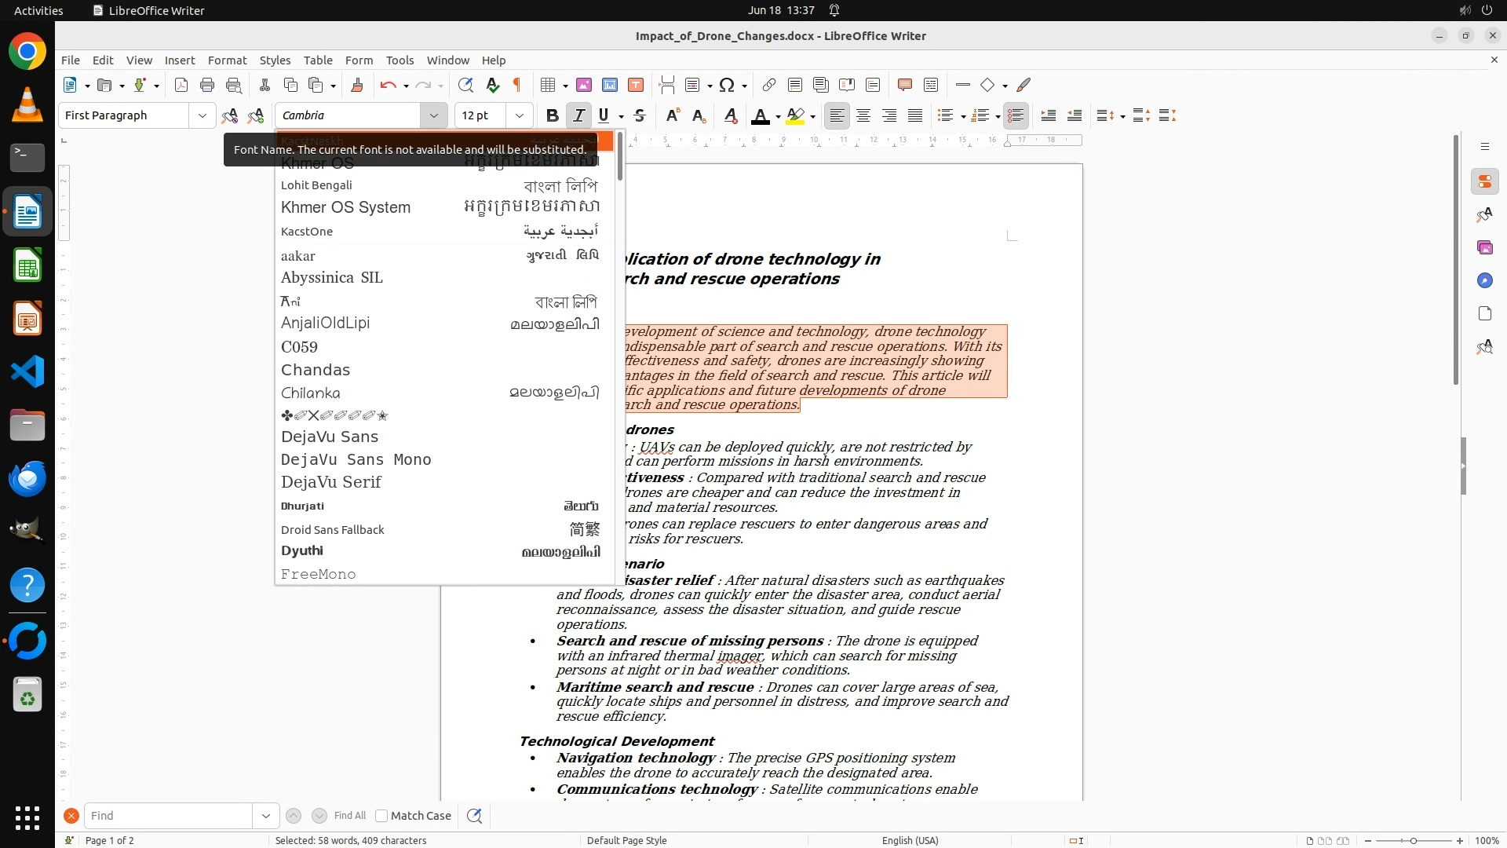Viewport: 1507px width, 848px height.
Task: Click Justified alignment icon
Action: point(915,115)
